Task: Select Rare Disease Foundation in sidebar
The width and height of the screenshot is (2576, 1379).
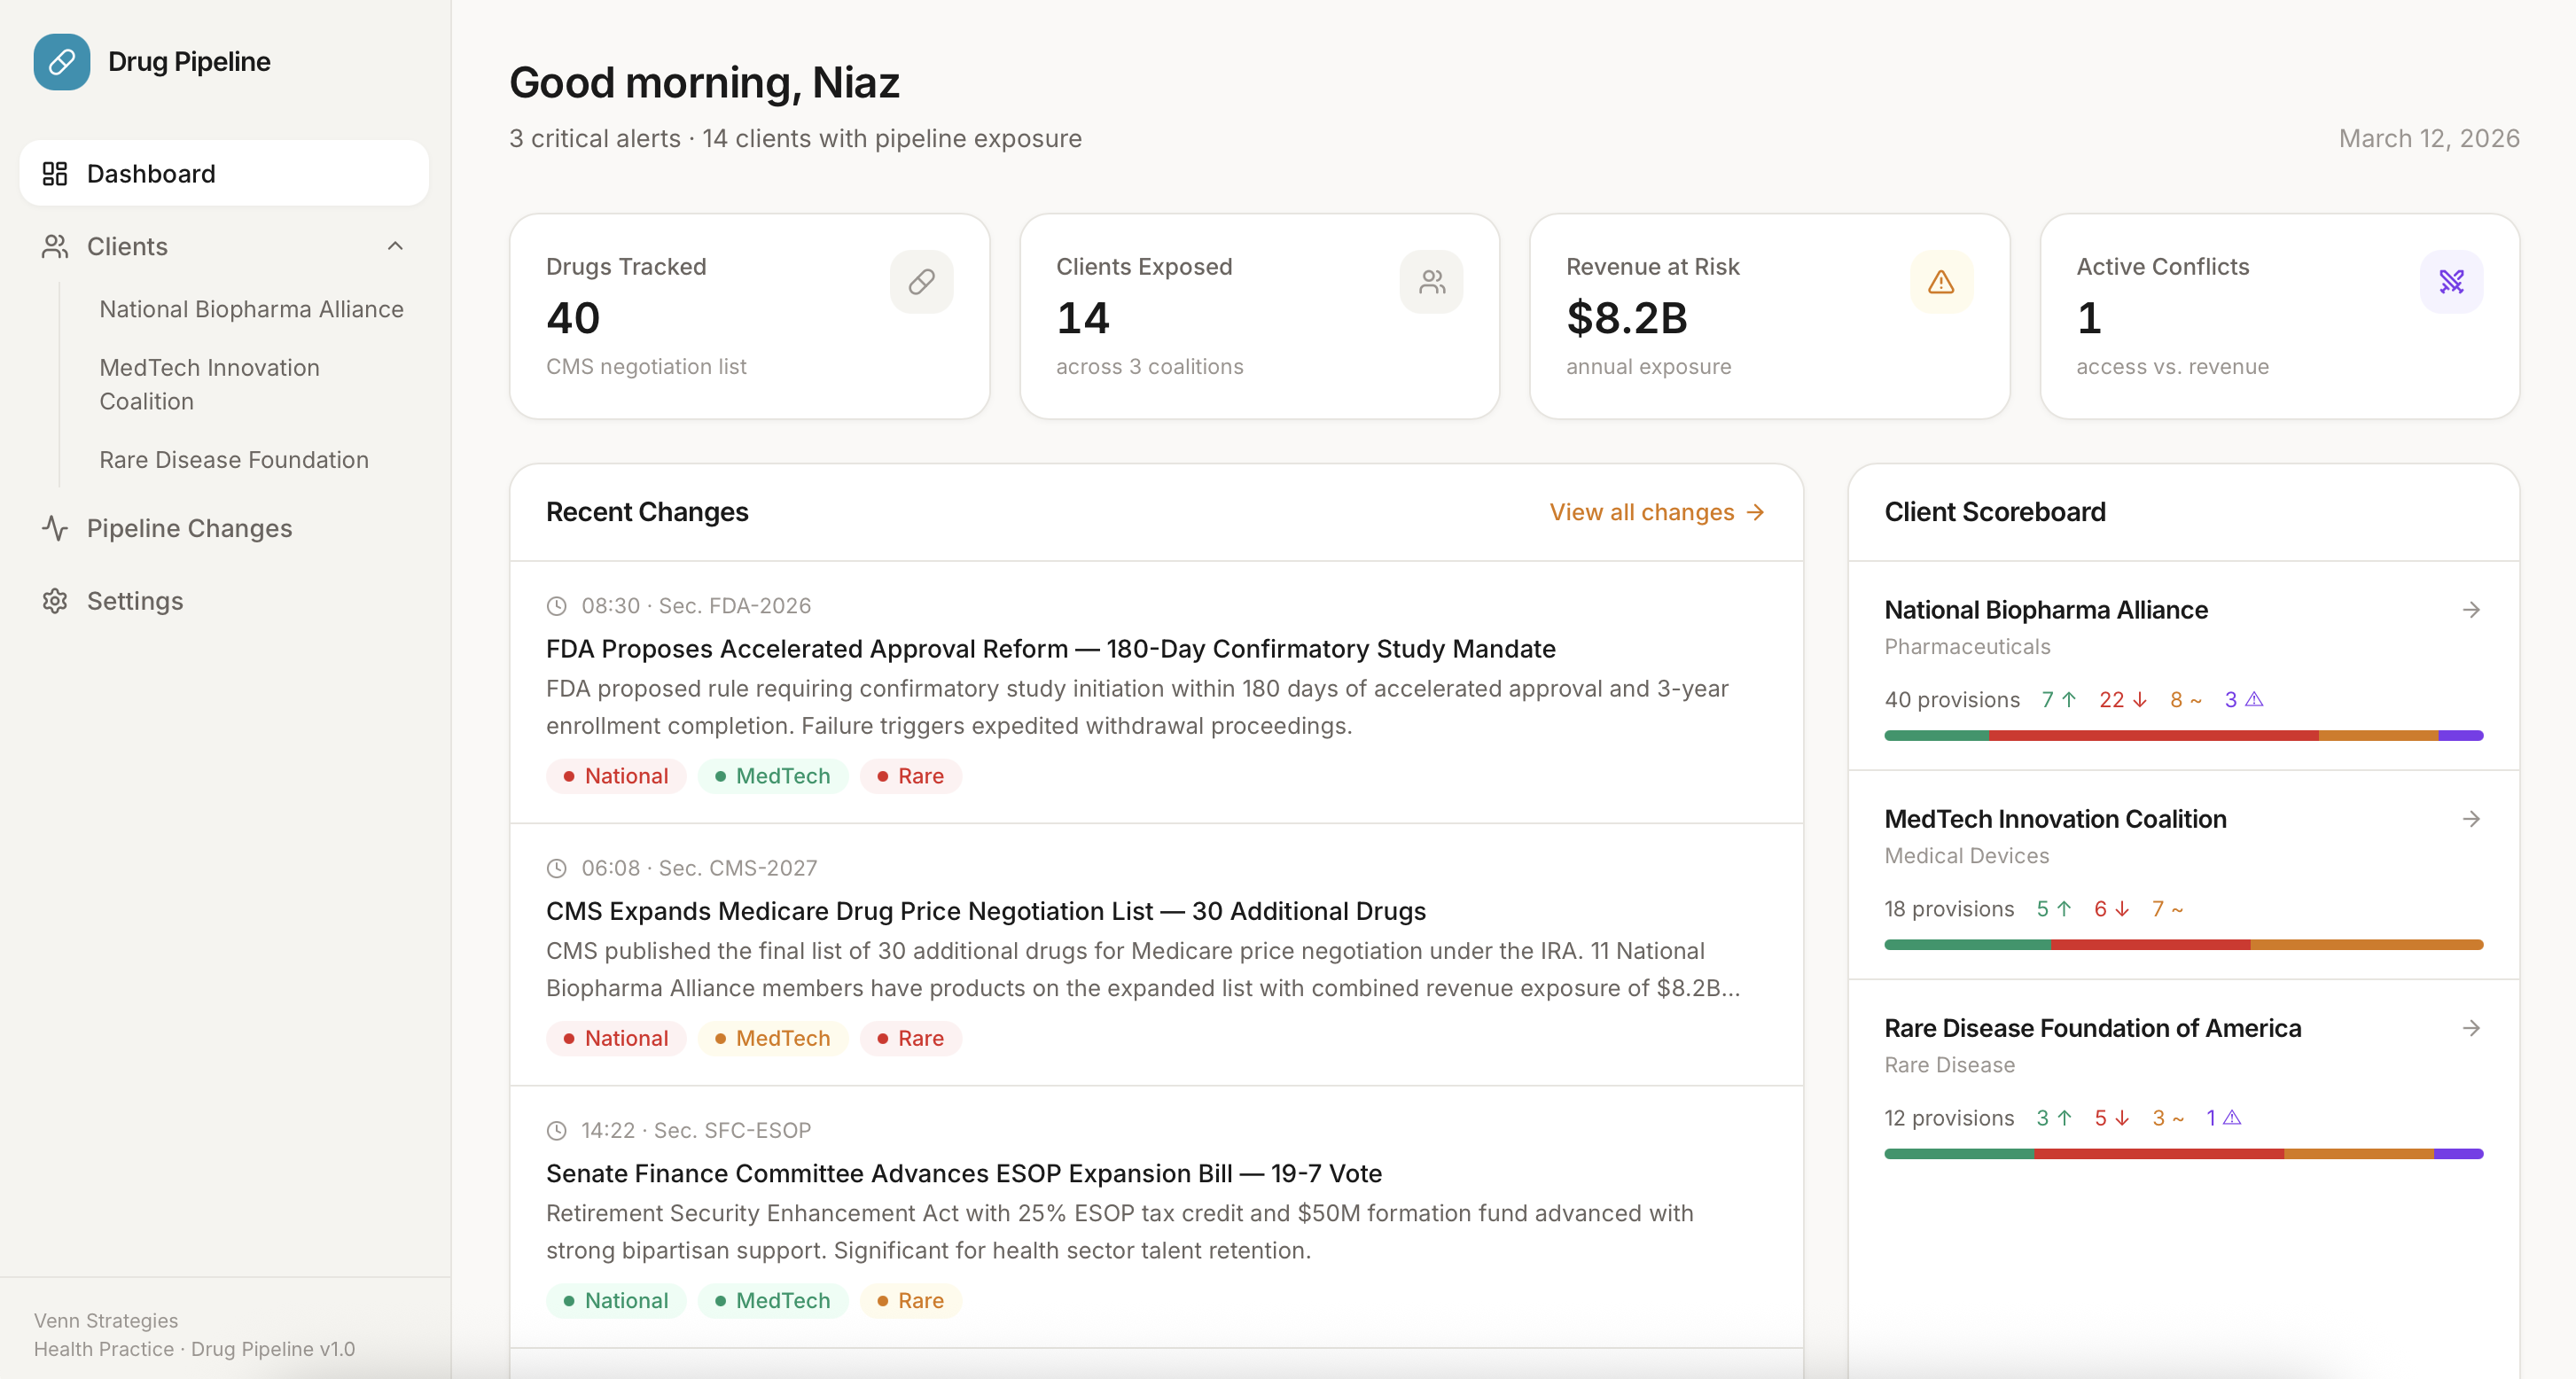Action: pyautogui.click(x=234, y=460)
